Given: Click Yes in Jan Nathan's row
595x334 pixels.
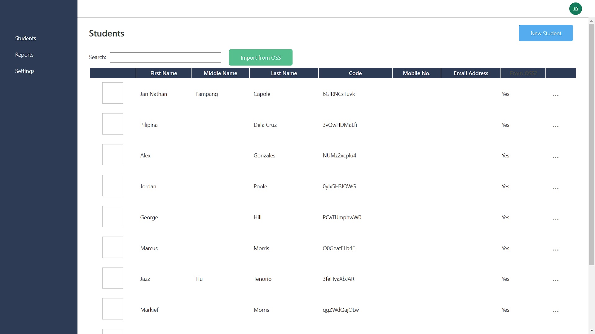Looking at the screenshot, I should [505, 94].
